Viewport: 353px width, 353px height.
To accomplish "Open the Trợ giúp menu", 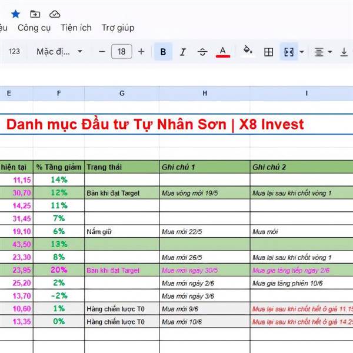I will pyautogui.click(x=118, y=28).
